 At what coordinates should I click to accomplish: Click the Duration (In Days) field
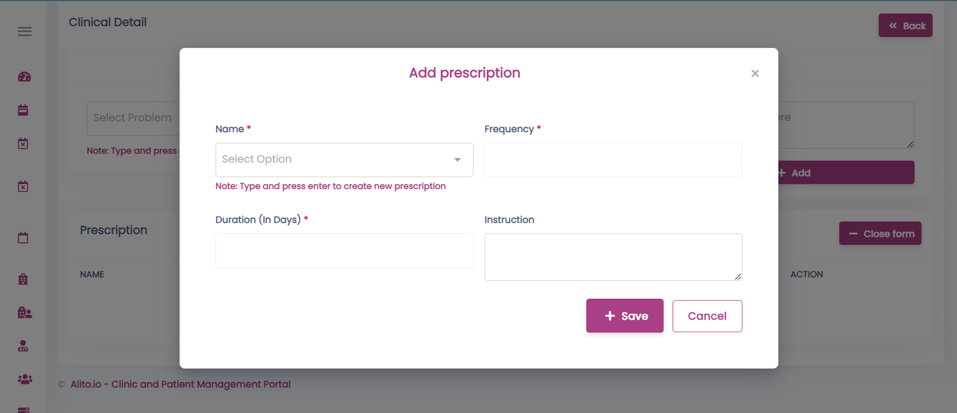[344, 250]
